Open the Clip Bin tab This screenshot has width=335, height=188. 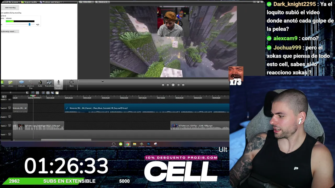tap(2, 84)
